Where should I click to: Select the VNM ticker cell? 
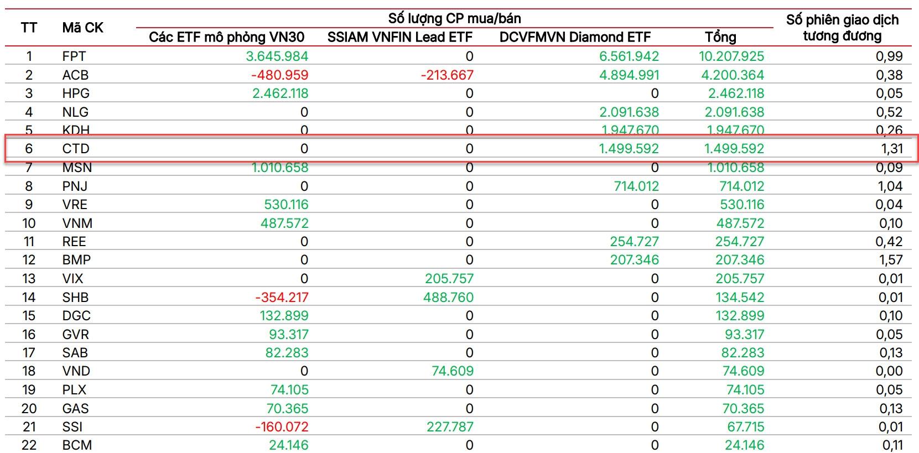77,223
